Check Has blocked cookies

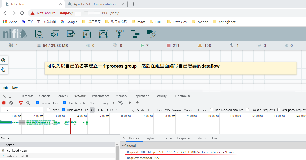(212, 110)
